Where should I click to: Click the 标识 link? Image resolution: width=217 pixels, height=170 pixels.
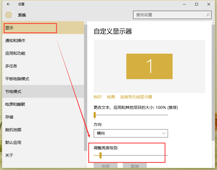[97, 97]
